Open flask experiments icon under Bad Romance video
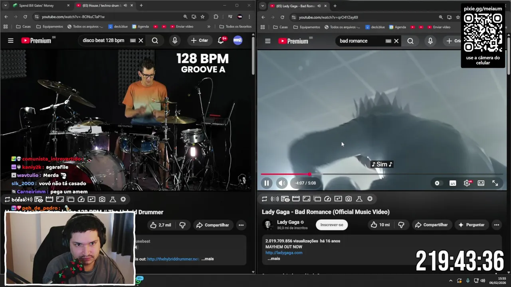Viewport: 511px width, 287px height. click(359, 199)
